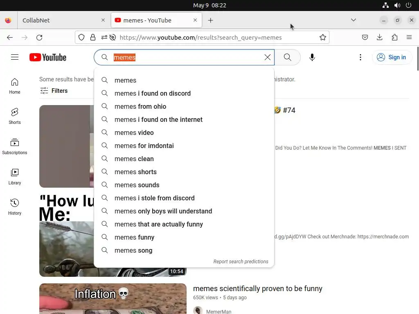Select 'memes for imdontai' suggestion

click(x=184, y=146)
